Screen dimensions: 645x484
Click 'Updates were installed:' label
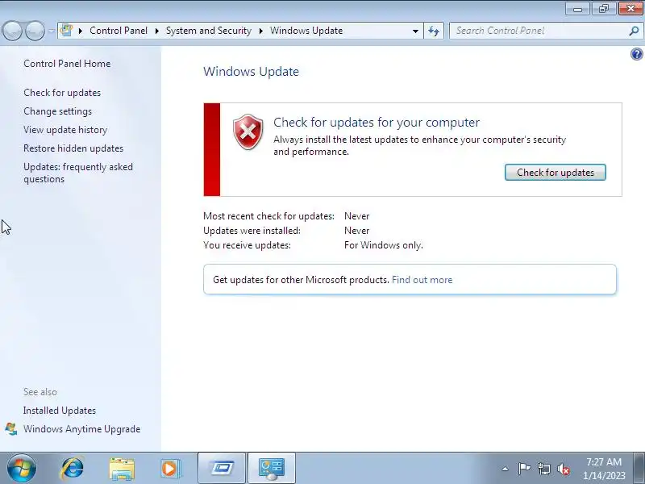[x=252, y=231]
